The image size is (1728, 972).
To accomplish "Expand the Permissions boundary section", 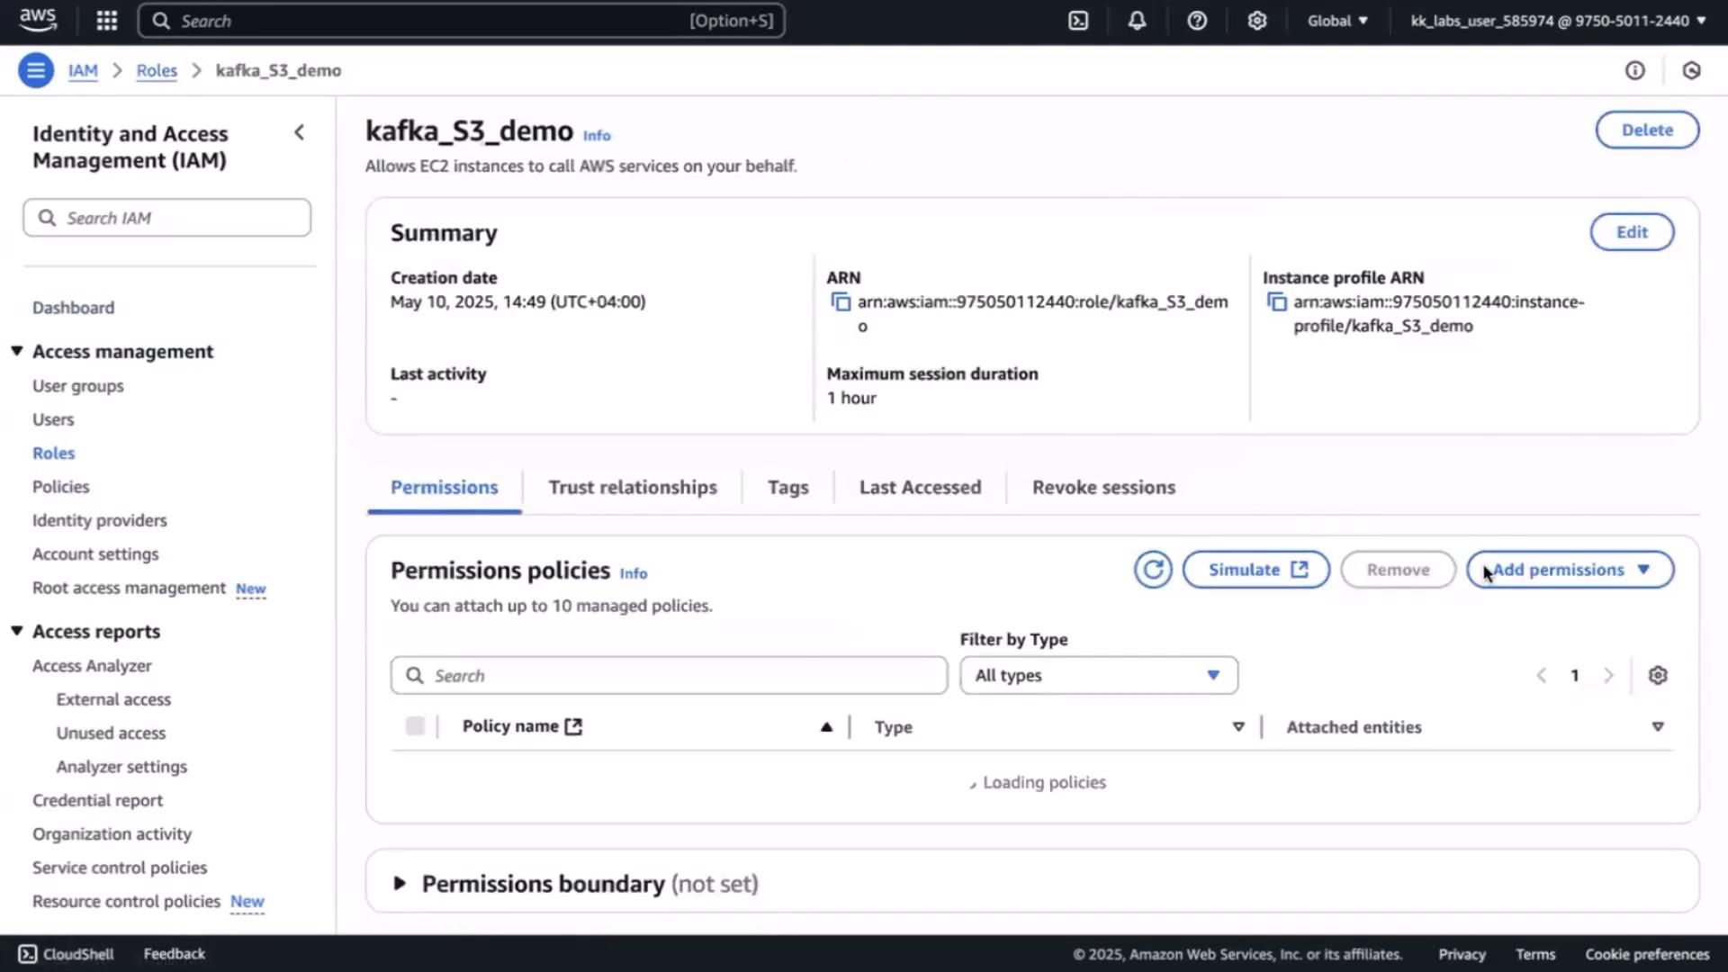I will (x=400, y=884).
